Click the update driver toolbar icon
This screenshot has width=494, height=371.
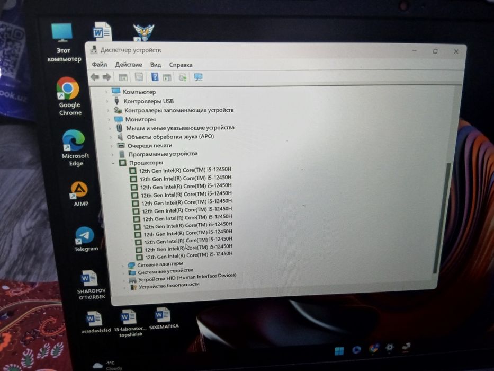coord(183,77)
